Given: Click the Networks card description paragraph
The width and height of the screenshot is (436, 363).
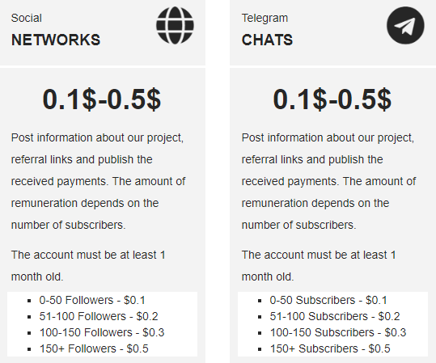Looking at the screenshot, I should (x=98, y=181).
